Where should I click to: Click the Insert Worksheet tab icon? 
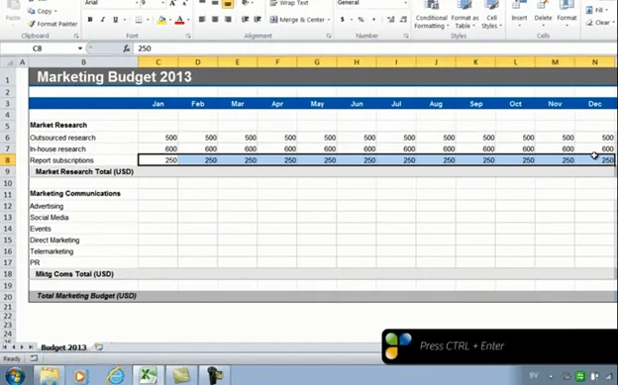tap(98, 347)
